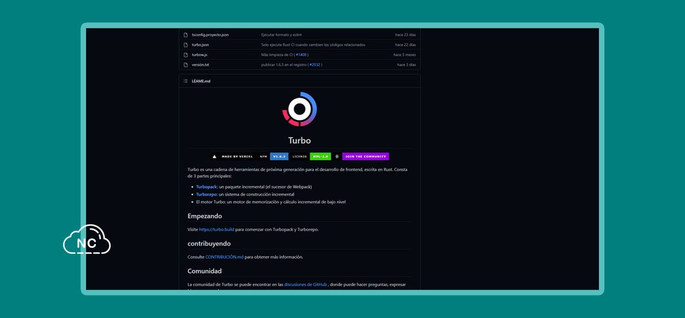Click the 'hace 22 días' timestamp
Screen dimensions: 685x318
coord(406,44)
